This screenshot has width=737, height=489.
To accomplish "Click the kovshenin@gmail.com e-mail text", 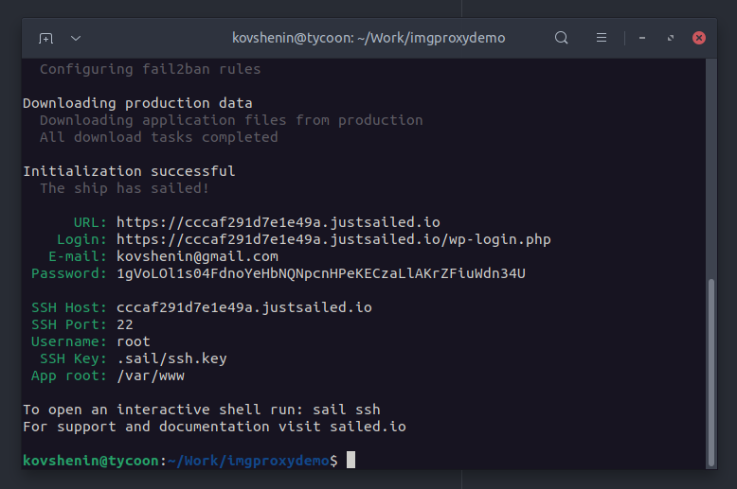I will point(197,256).
